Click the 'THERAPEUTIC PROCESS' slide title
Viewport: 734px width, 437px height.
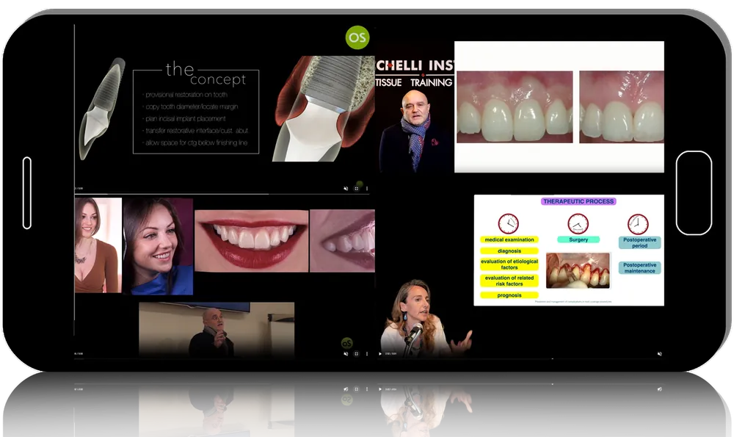click(578, 201)
